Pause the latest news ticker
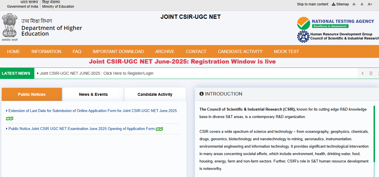The image size is (379, 177). pyautogui.click(x=371, y=73)
